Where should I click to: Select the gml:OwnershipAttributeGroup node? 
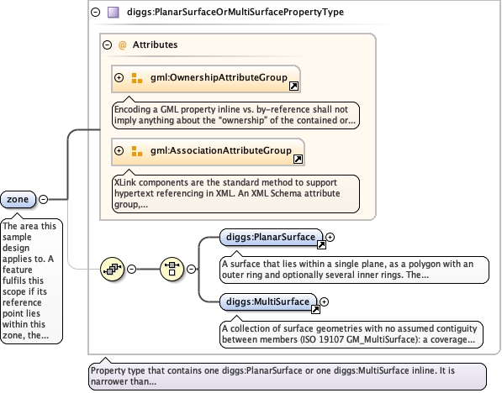pyautogui.click(x=206, y=79)
